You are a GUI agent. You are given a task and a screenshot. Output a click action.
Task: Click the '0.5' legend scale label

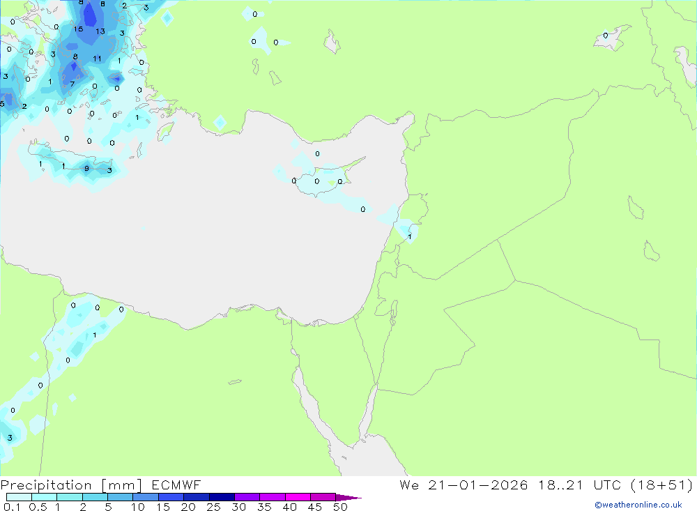pyautogui.click(x=38, y=507)
